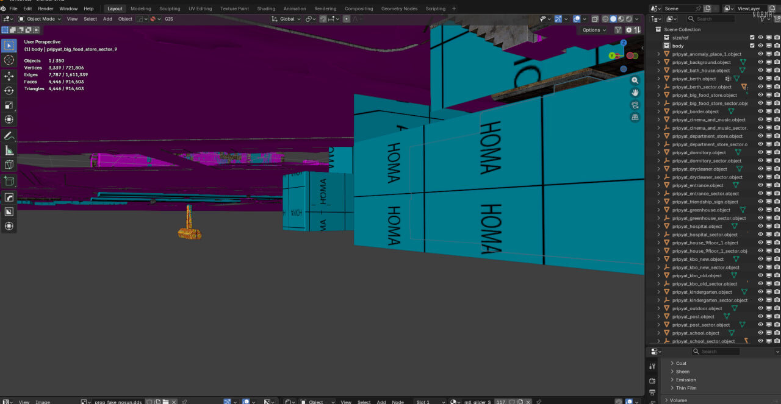This screenshot has height=404, width=781.
Task: Expand the Emission material panel
Action: (x=685, y=380)
